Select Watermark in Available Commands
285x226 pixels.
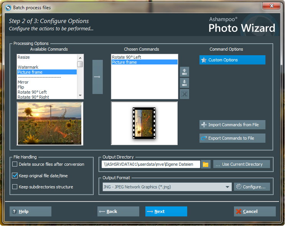pos(28,67)
